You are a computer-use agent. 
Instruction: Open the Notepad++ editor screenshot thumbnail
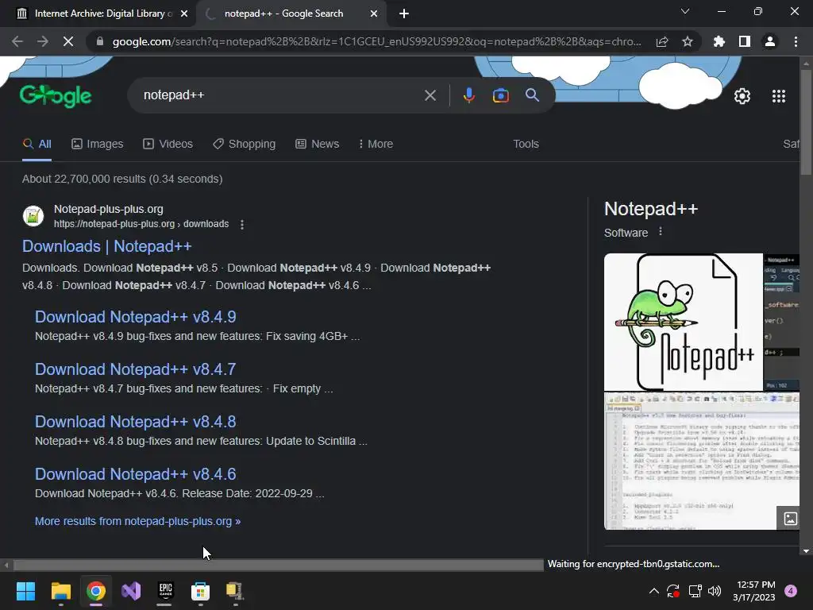(702, 461)
